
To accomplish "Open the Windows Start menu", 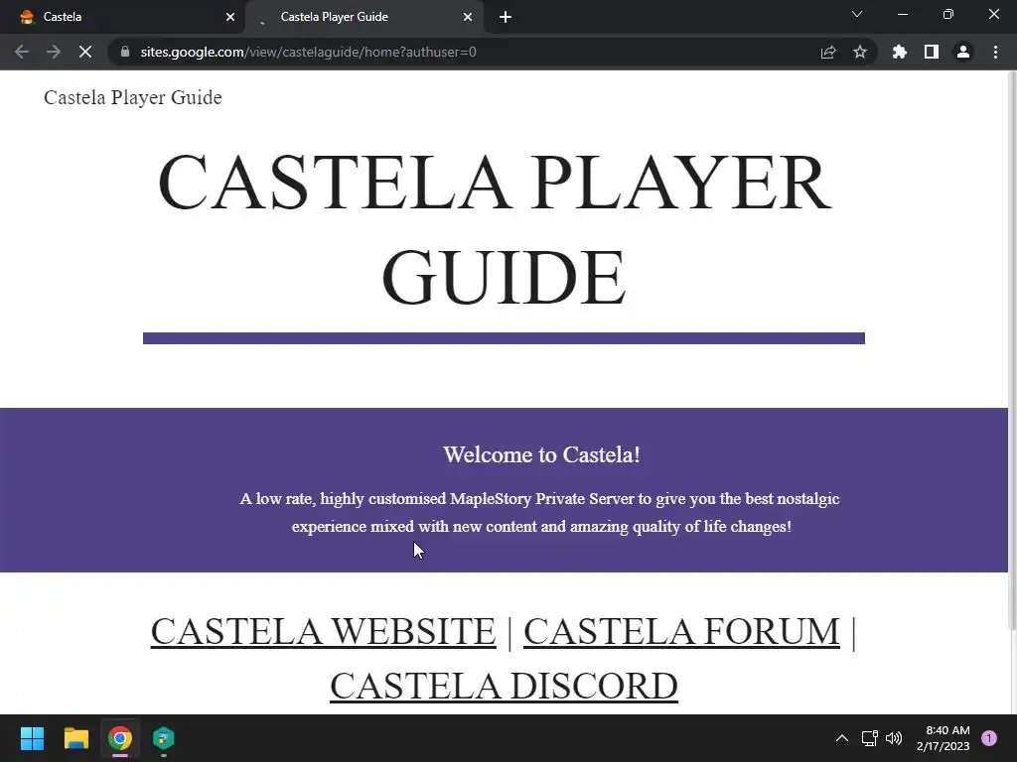I will pyautogui.click(x=32, y=738).
